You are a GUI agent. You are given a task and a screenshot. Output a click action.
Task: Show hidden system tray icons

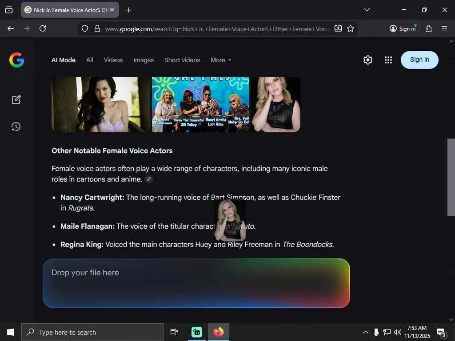click(366, 332)
